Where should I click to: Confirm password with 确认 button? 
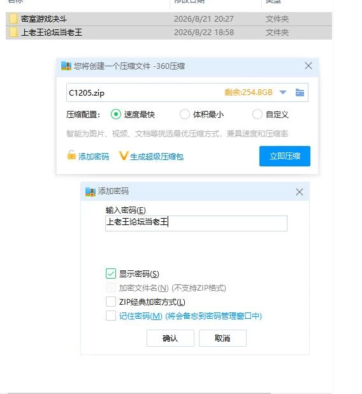tap(170, 339)
